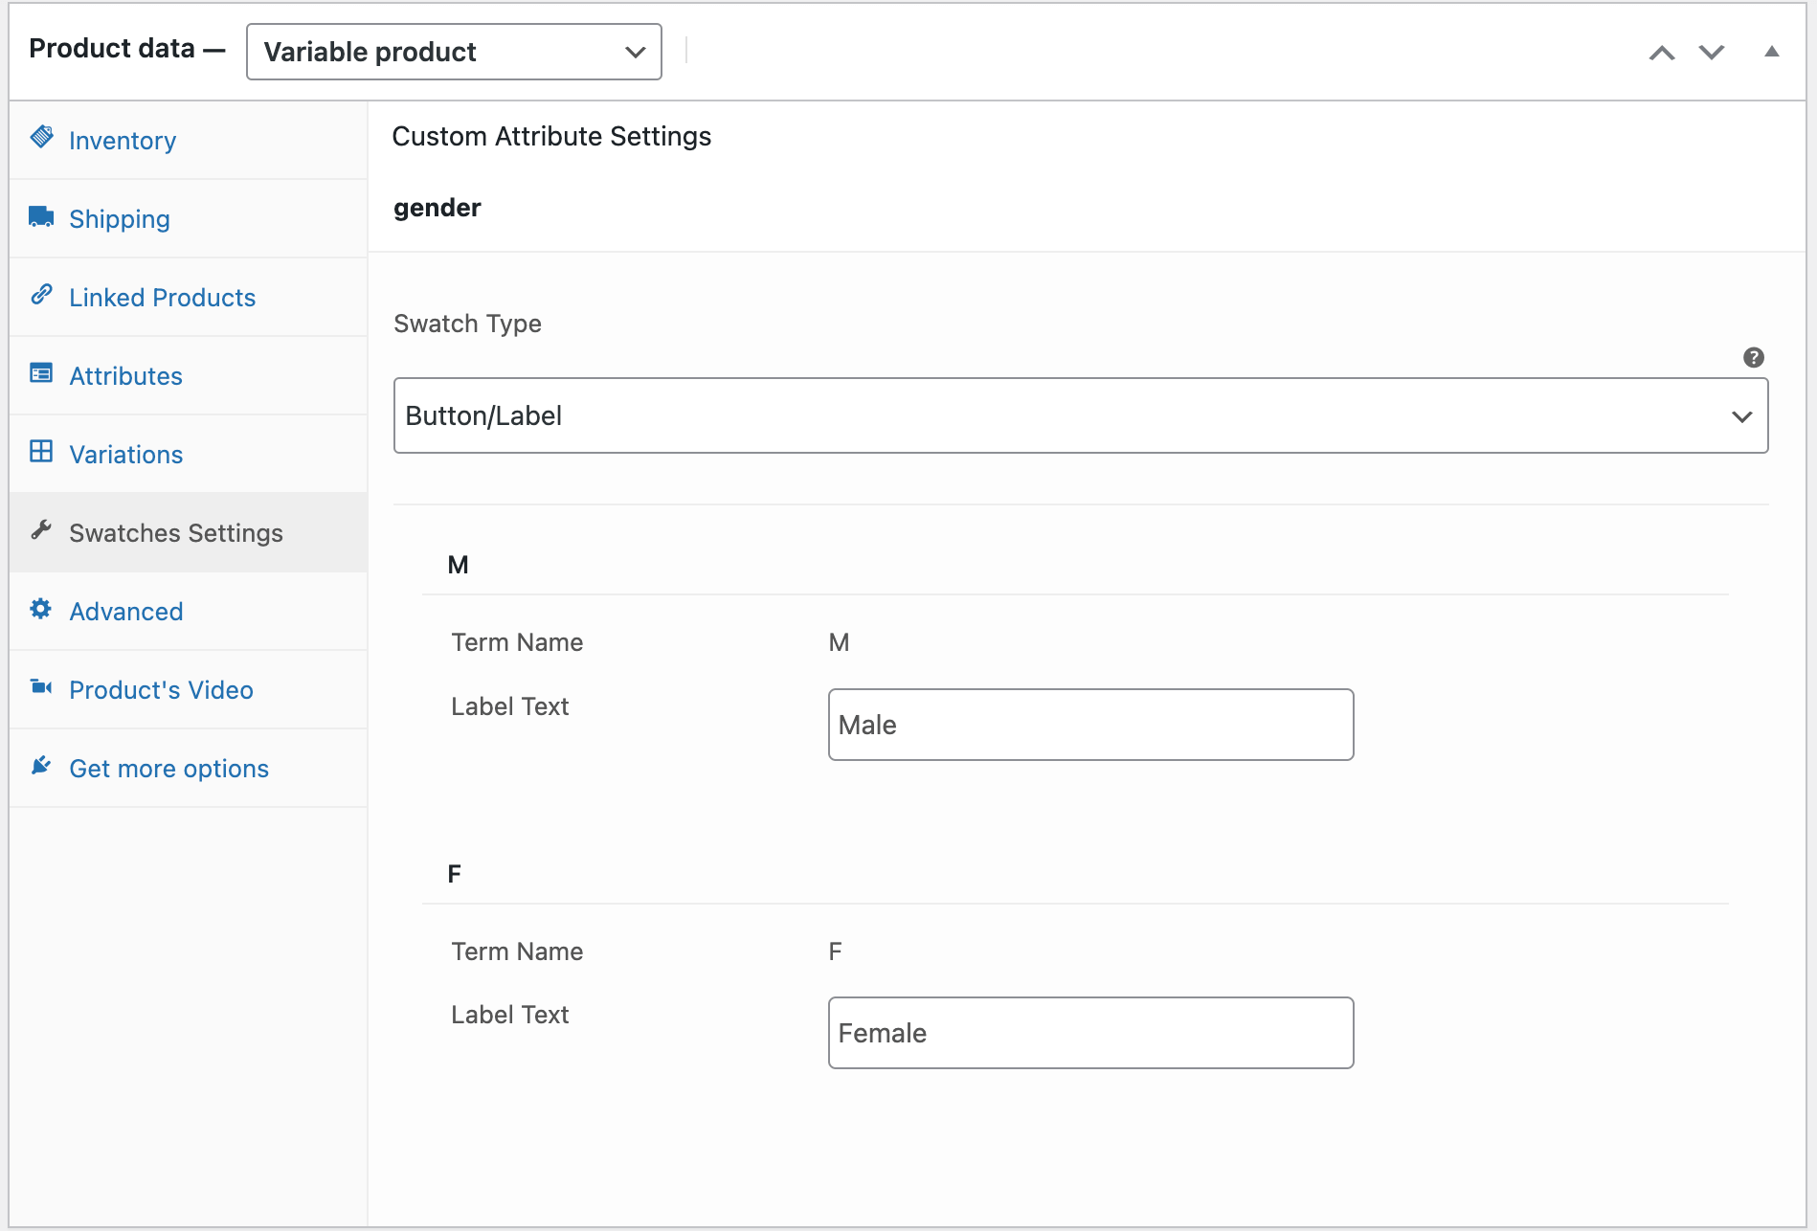
Task: Go to the Shipping tab
Action: click(x=120, y=219)
